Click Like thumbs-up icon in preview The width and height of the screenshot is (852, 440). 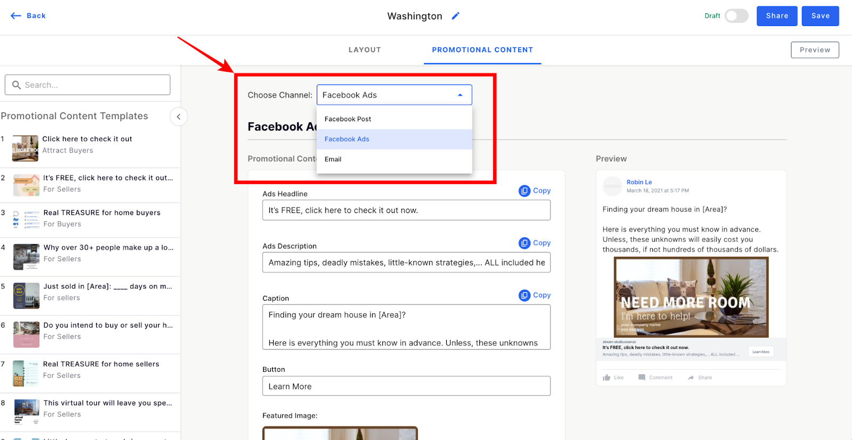(x=607, y=378)
